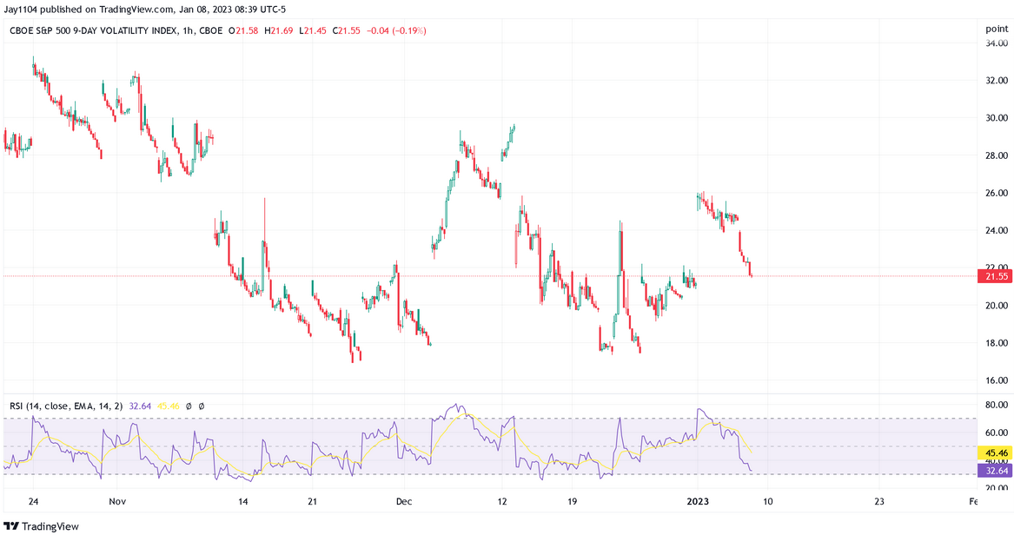
Task: Click the 34.00 price axis label
Action: [997, 43]
